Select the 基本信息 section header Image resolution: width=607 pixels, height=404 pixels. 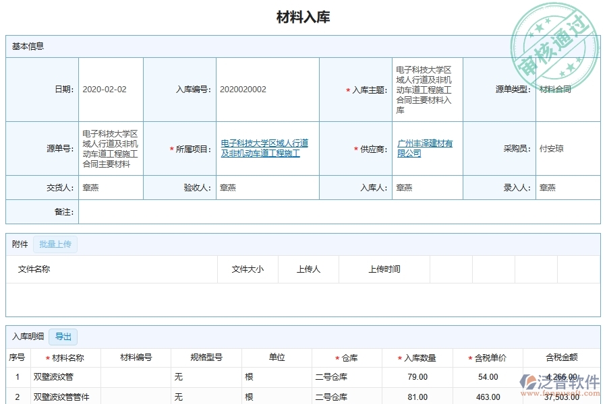point(27,46)
